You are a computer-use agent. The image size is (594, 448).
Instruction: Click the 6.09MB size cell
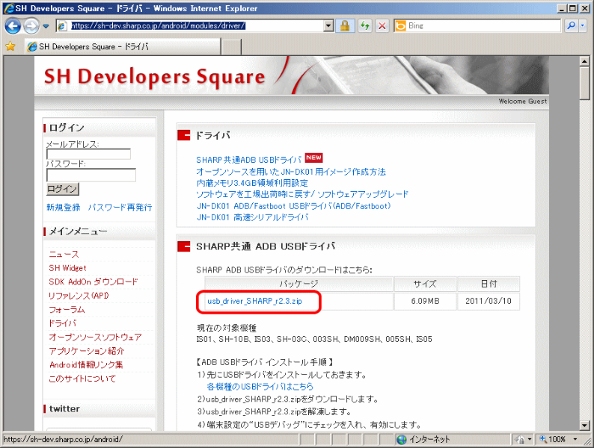(x=426, y=302)
